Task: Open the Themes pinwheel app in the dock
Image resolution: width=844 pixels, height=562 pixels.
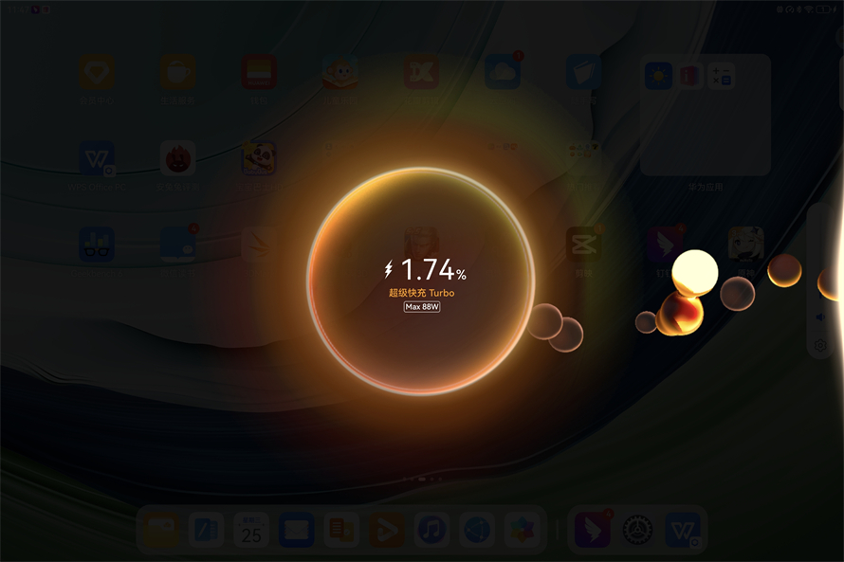Action: [523, 530]
